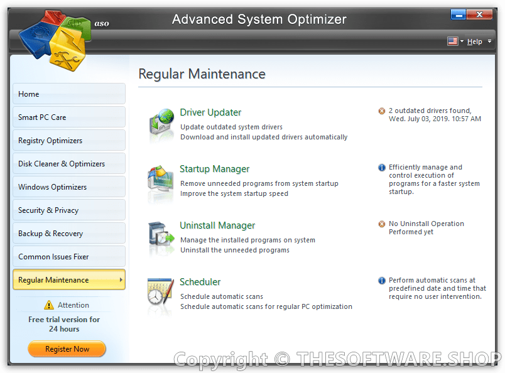Switch to Disk Cleaner & Optimizers

69,164
